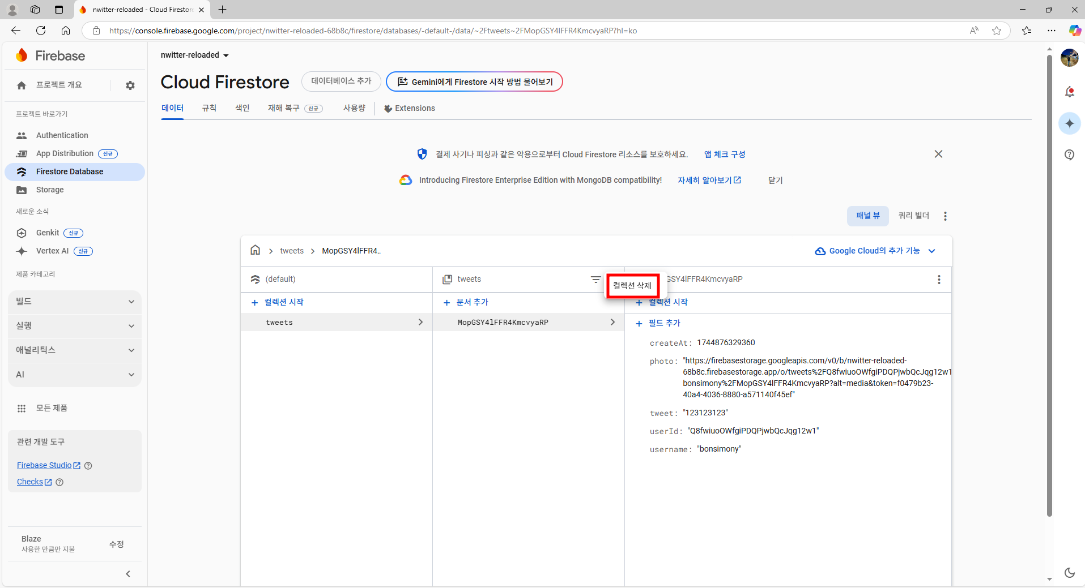The image size is (1085, 588).
Task: Select the 색인 tab
Action: tap(242, 108)
